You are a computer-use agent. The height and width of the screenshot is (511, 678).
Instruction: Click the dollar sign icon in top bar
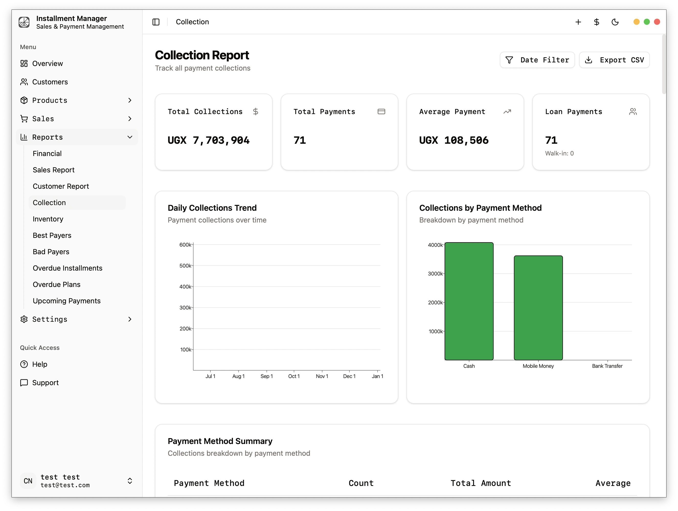tap(596, 22)
